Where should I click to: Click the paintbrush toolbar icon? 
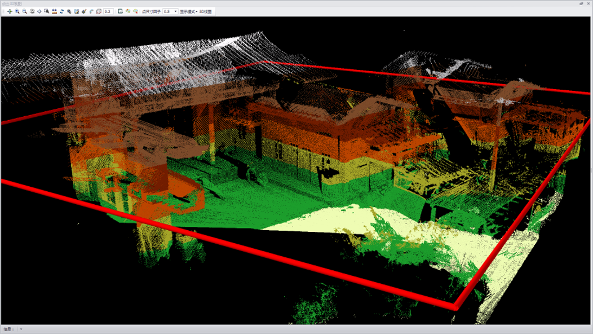tap(84, 11)
